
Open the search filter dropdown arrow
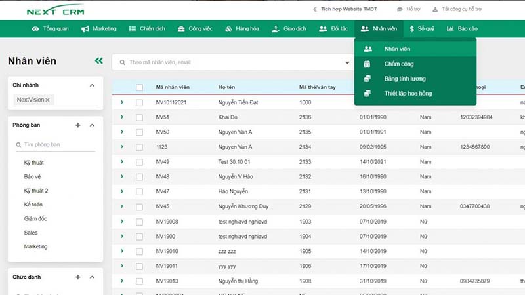click(x=347, y=63)
